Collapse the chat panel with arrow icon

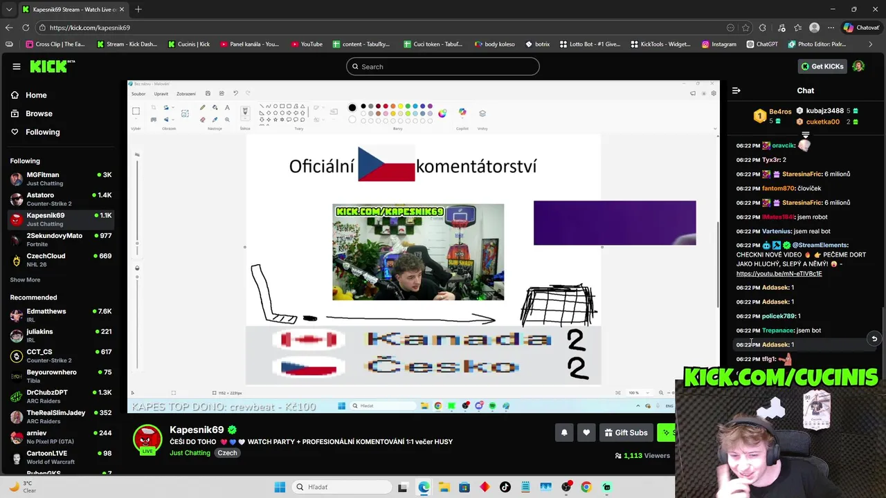(736, 91)
